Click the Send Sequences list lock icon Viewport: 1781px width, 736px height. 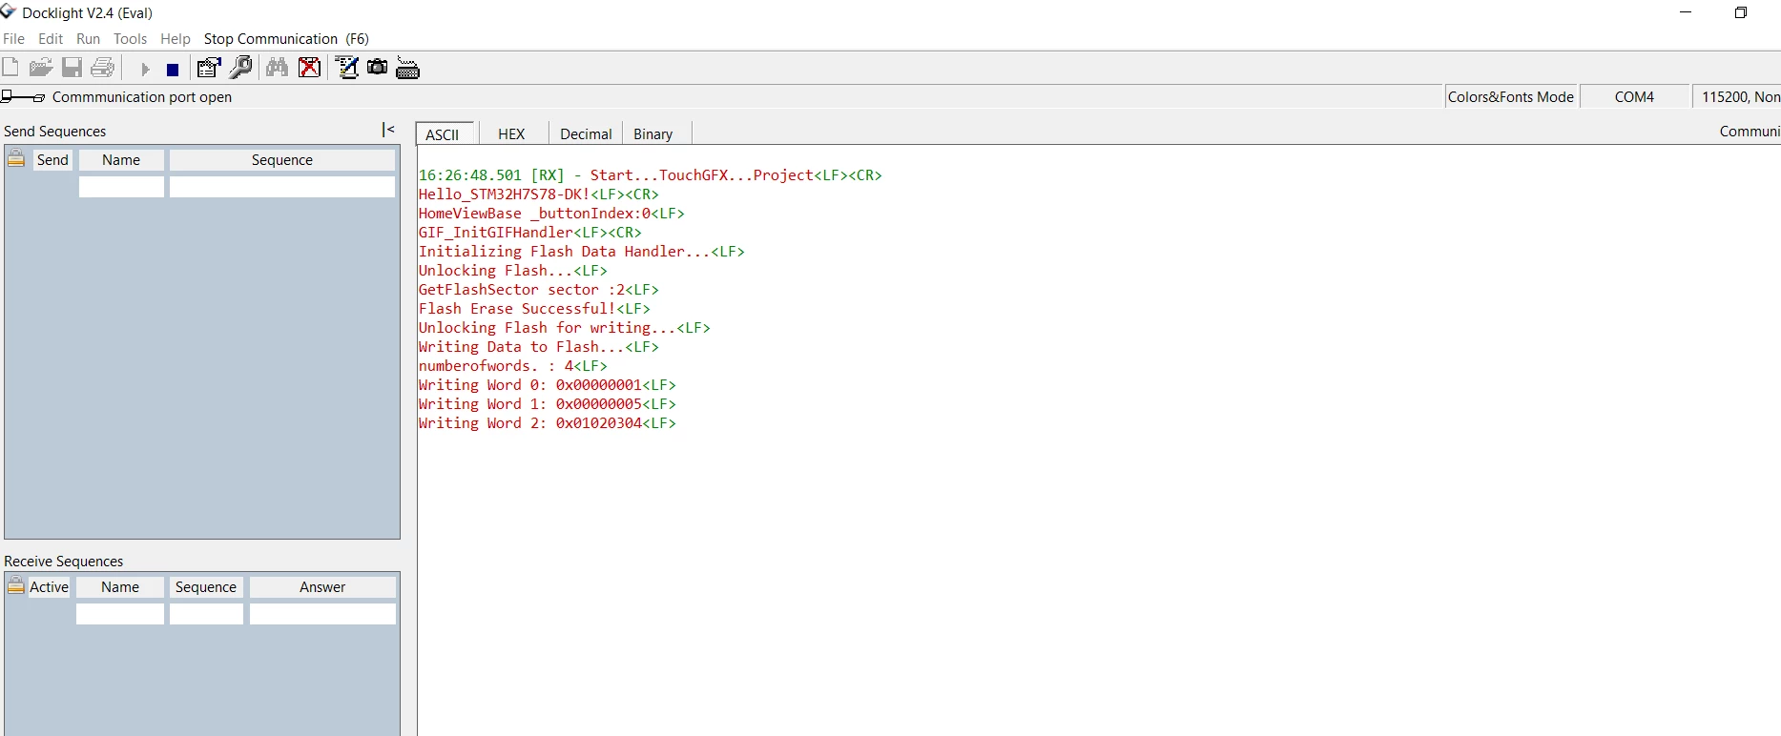click(16, 159)
